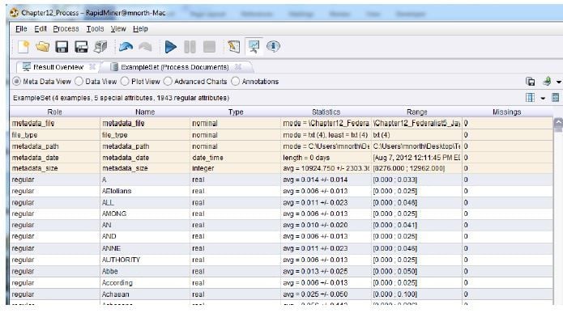Select the Abbe attribute row

click(x=282, y=272)
